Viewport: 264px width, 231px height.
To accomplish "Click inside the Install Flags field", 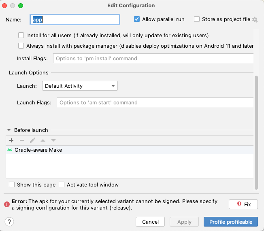I will [153, 58].
